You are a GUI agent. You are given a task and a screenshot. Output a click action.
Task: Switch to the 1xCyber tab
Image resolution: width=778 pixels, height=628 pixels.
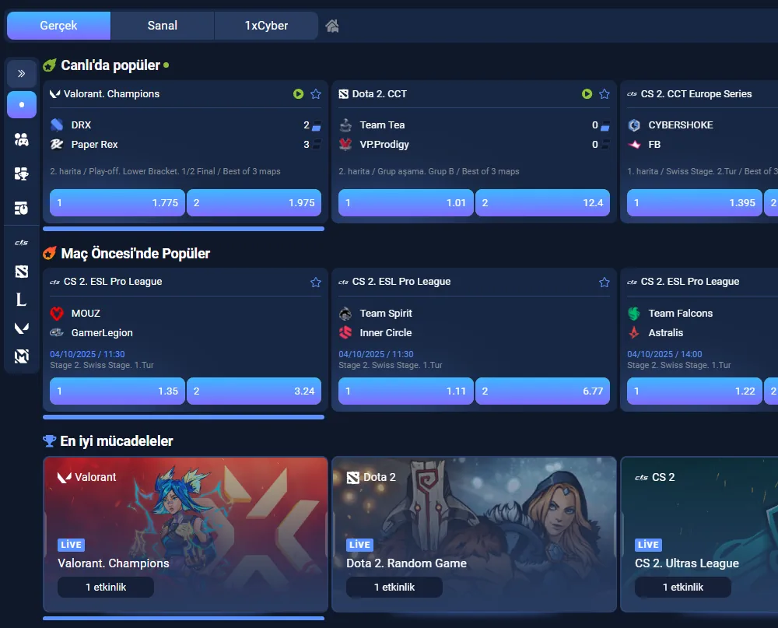pyautogui.click(x=266, y=26)
